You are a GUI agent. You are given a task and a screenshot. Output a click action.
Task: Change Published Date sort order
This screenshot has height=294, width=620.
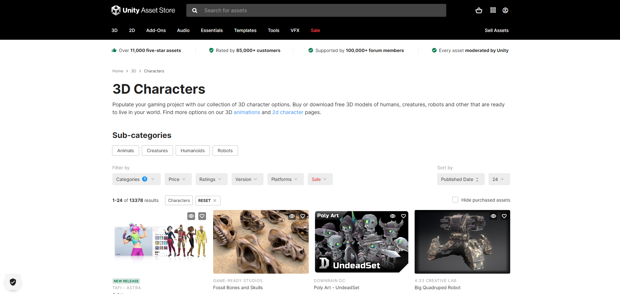[x=461, y=179]
